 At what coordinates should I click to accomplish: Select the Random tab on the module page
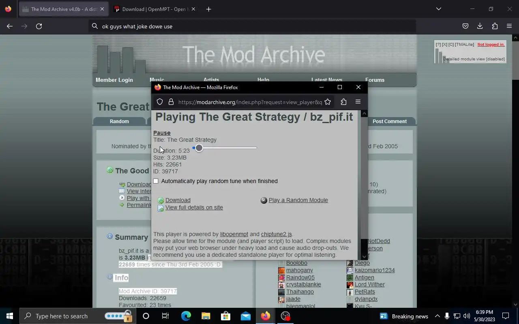click(x=119, y=121)
